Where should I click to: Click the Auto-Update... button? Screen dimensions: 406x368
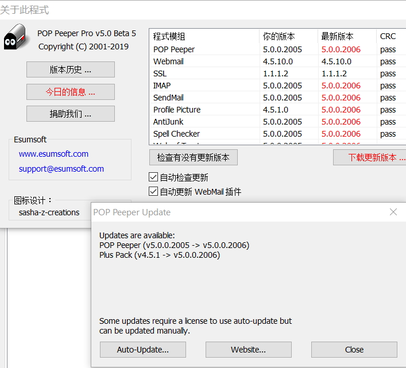click(143, 350)
